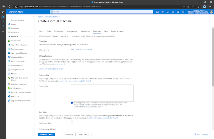
Task: Click blue Review + create button
Action: [47, 134]
